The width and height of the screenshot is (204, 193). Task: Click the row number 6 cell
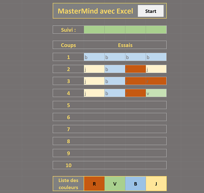pyautogui.click(x=68, y=117)
